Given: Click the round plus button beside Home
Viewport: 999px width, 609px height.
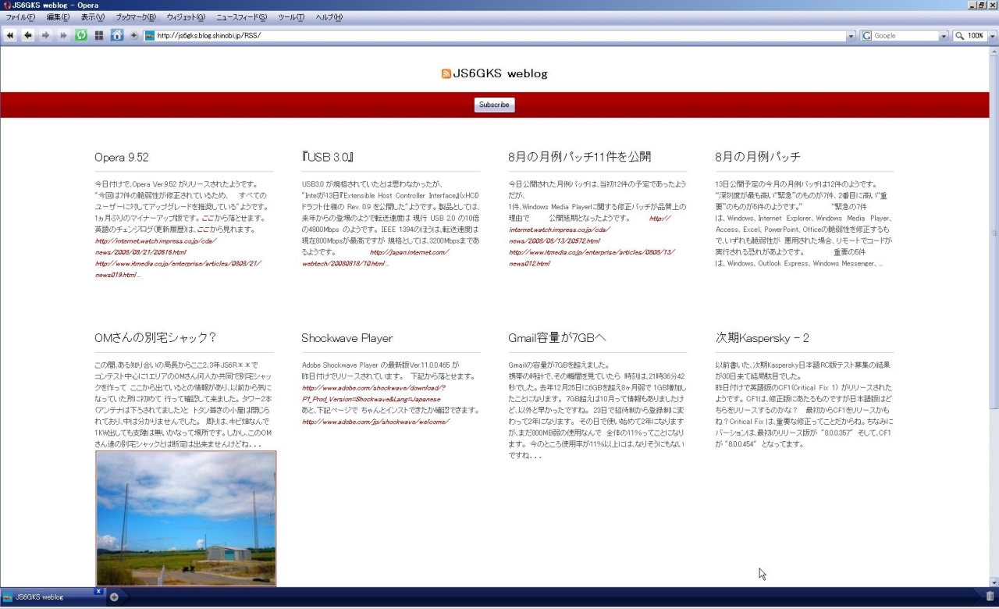Looking at the screenshot, I should coord(133,36).
